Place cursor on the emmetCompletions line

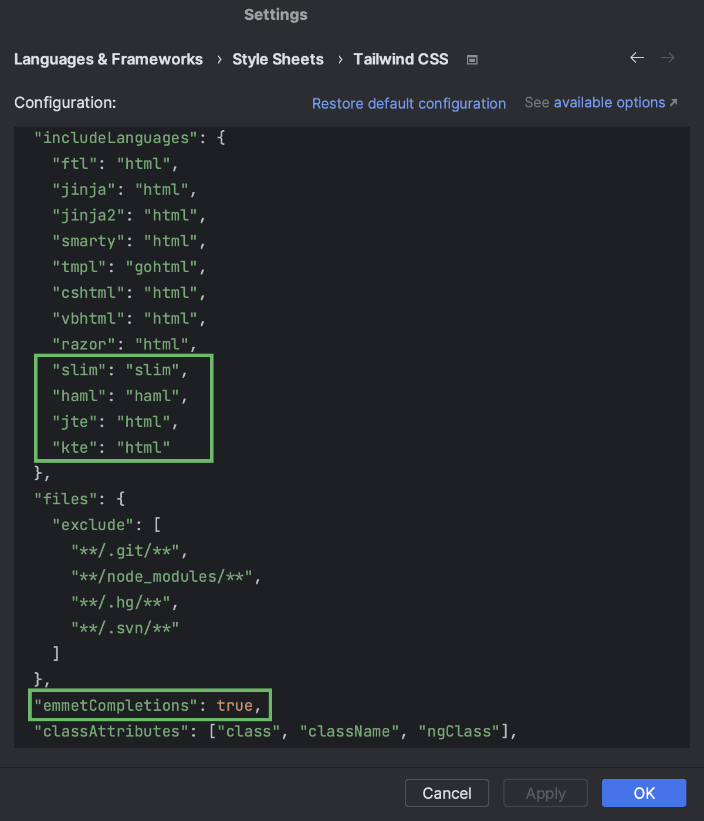147,705
